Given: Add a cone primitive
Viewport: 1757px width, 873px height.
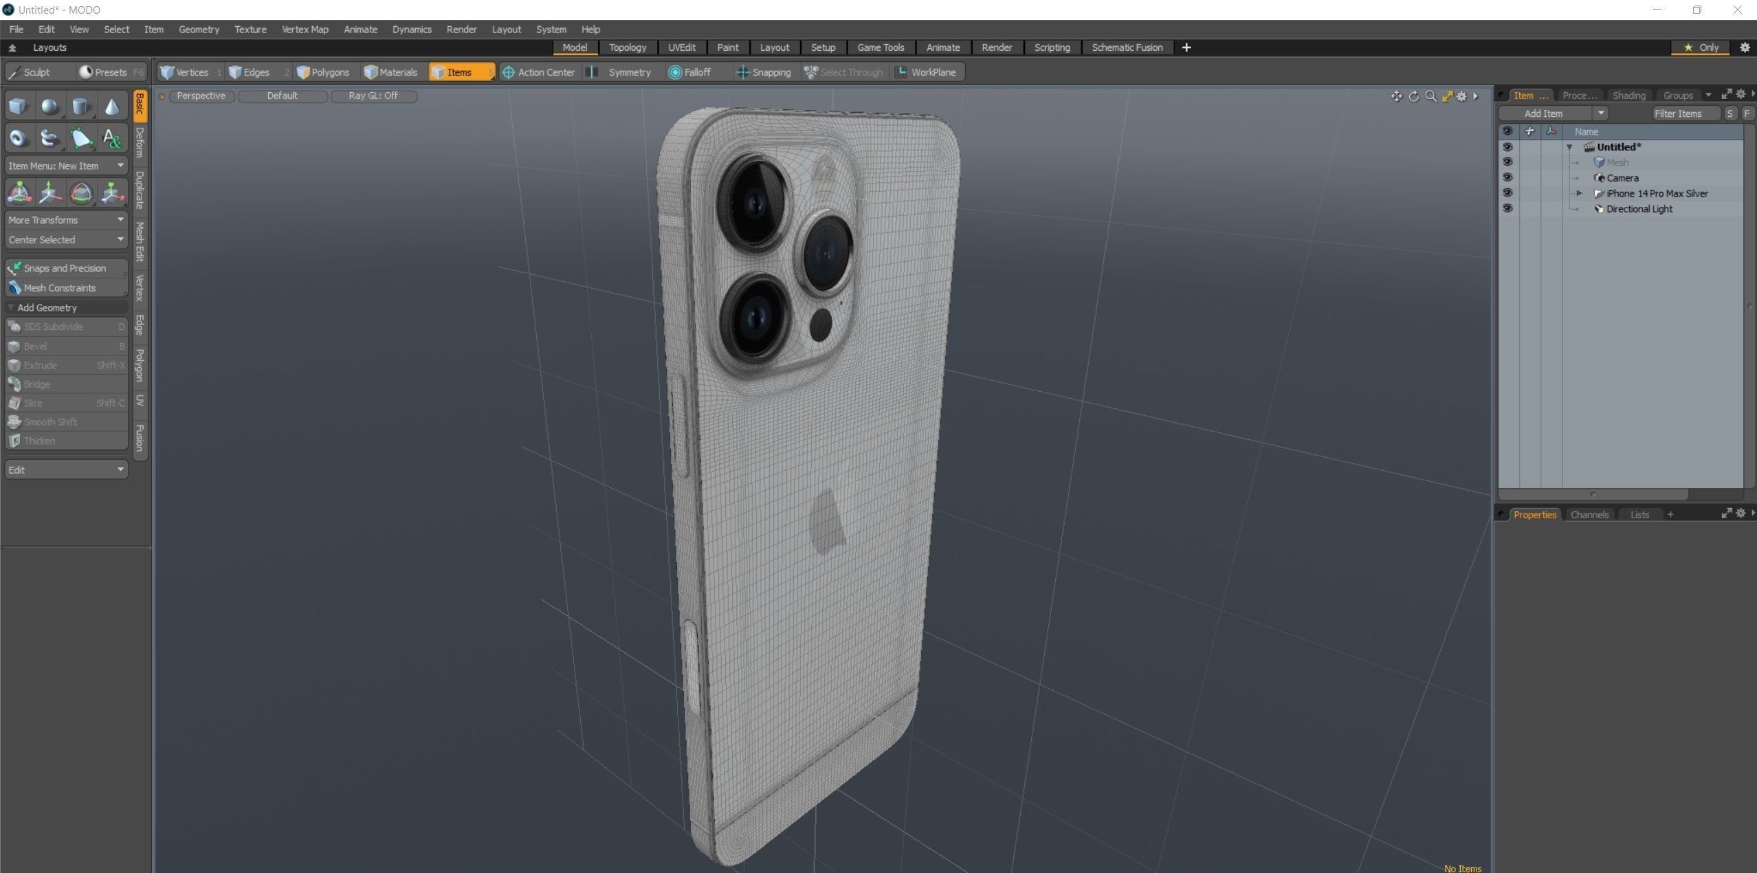Looking at the screenshot, I should [x=111, y=107].
